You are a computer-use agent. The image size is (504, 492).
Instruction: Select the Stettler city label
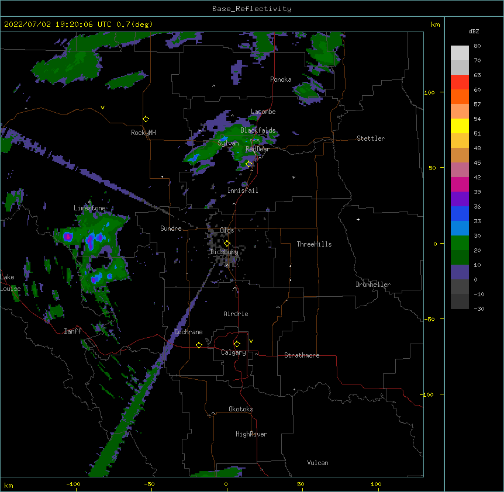[x=371, y=138]
